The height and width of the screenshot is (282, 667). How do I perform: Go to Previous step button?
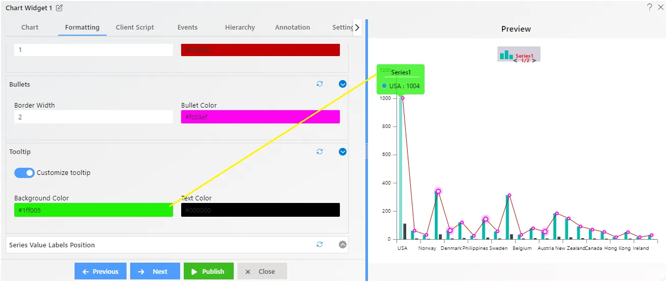[x=101, y=271]
